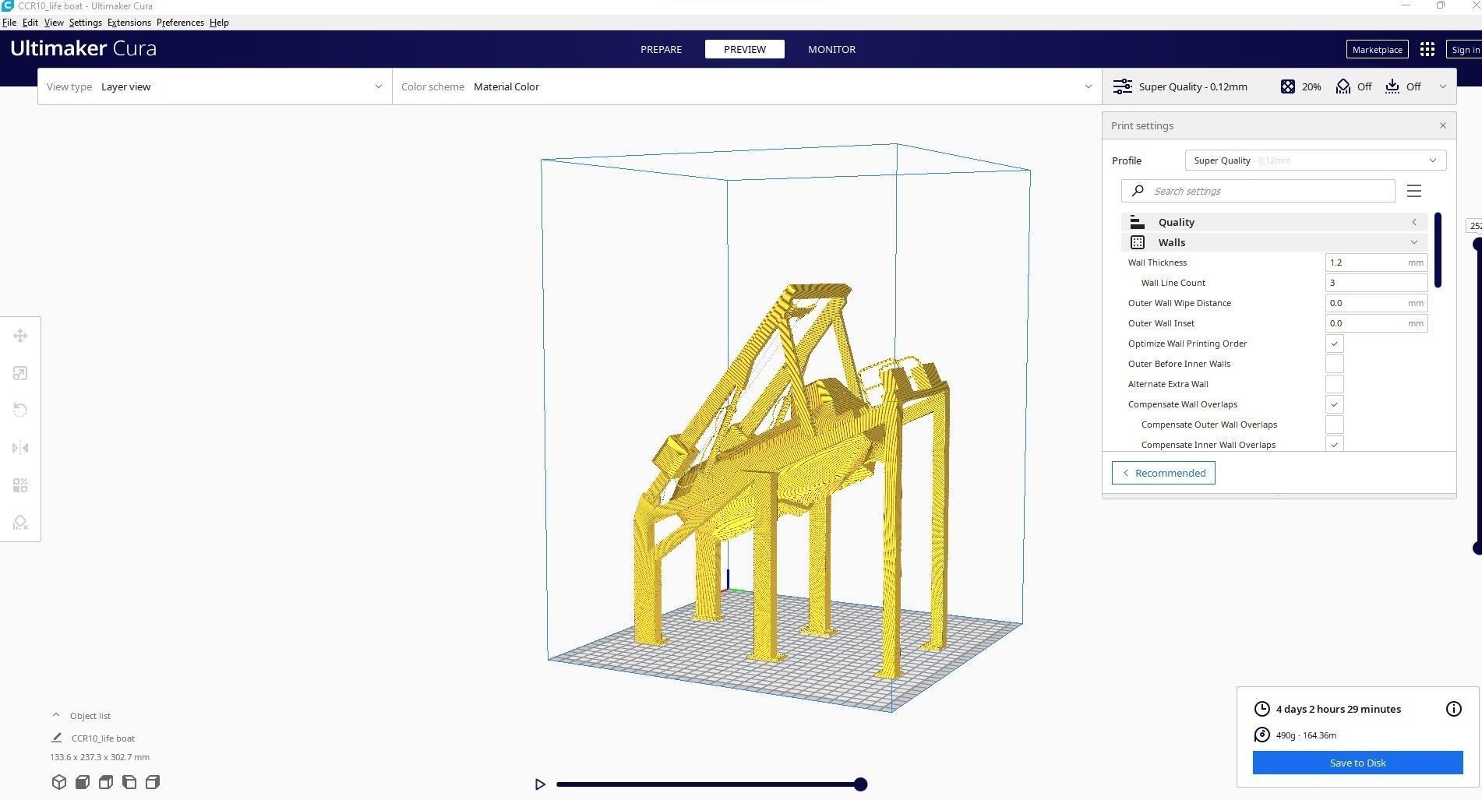
Task: Click the adhesion Off icon
Action: (1392, 86)
